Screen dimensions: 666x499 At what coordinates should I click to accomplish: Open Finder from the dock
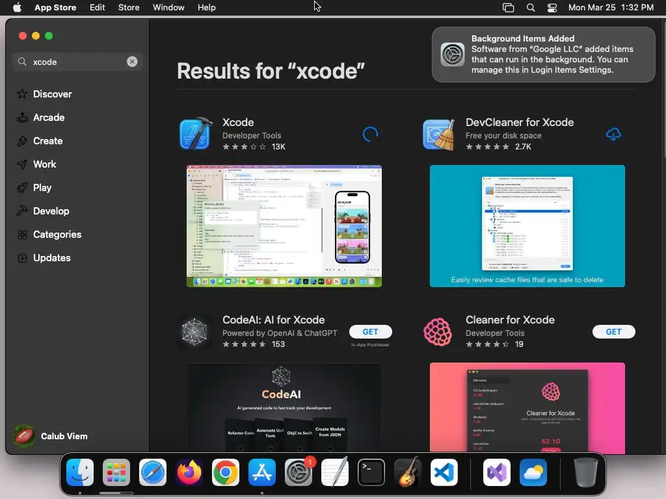click(80, 472)
